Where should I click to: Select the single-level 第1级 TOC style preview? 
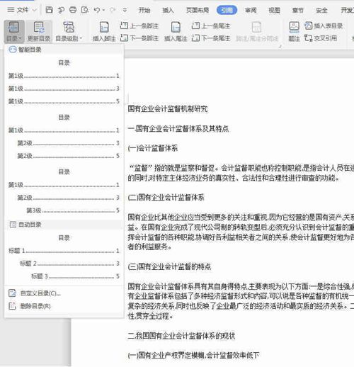coord(64,82)
